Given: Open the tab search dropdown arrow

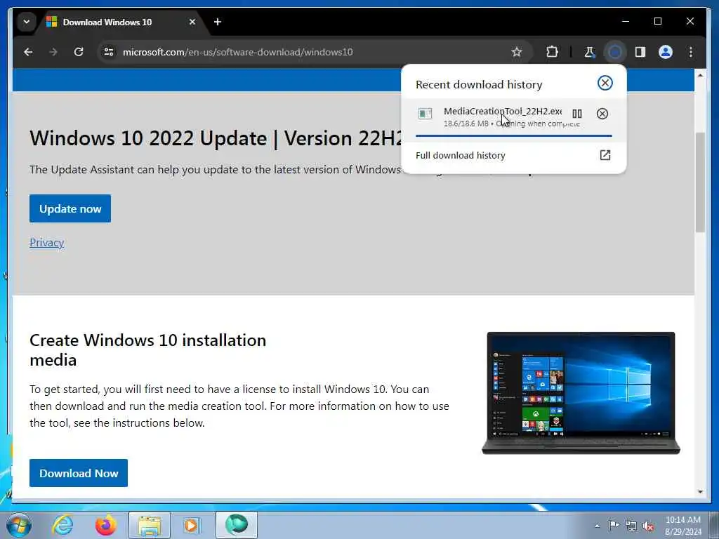Looking at the screenshot, I should (27, 22).
